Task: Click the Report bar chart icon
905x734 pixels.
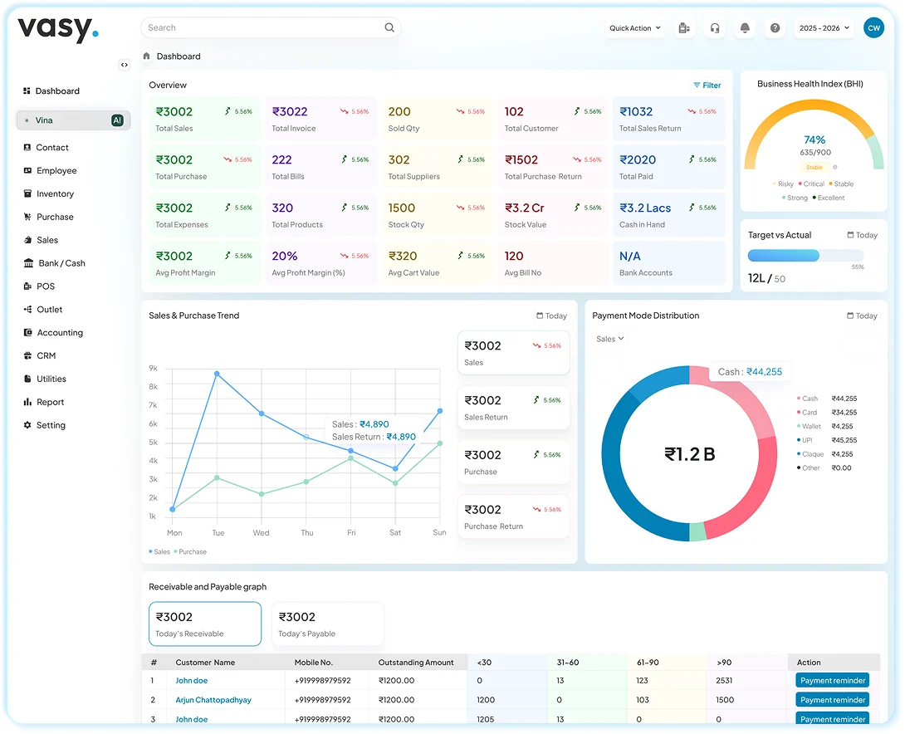Action: [x=27, y=402]
